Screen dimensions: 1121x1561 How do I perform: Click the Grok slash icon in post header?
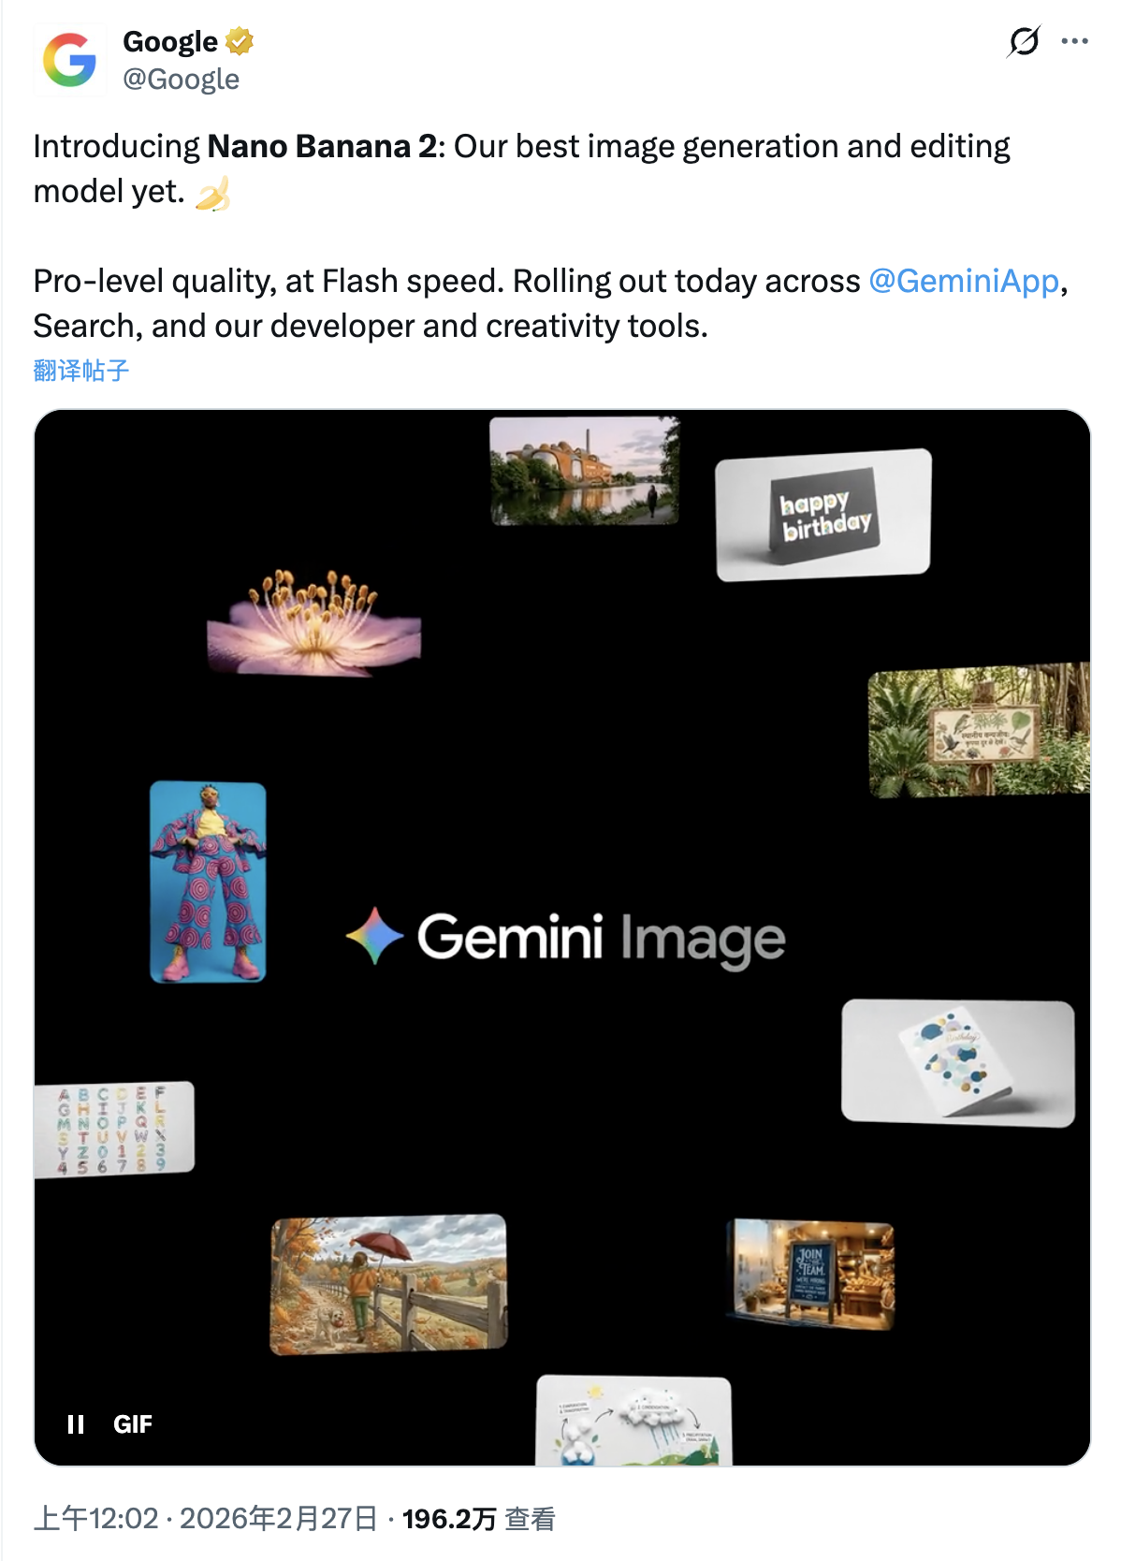point(1024,41)
